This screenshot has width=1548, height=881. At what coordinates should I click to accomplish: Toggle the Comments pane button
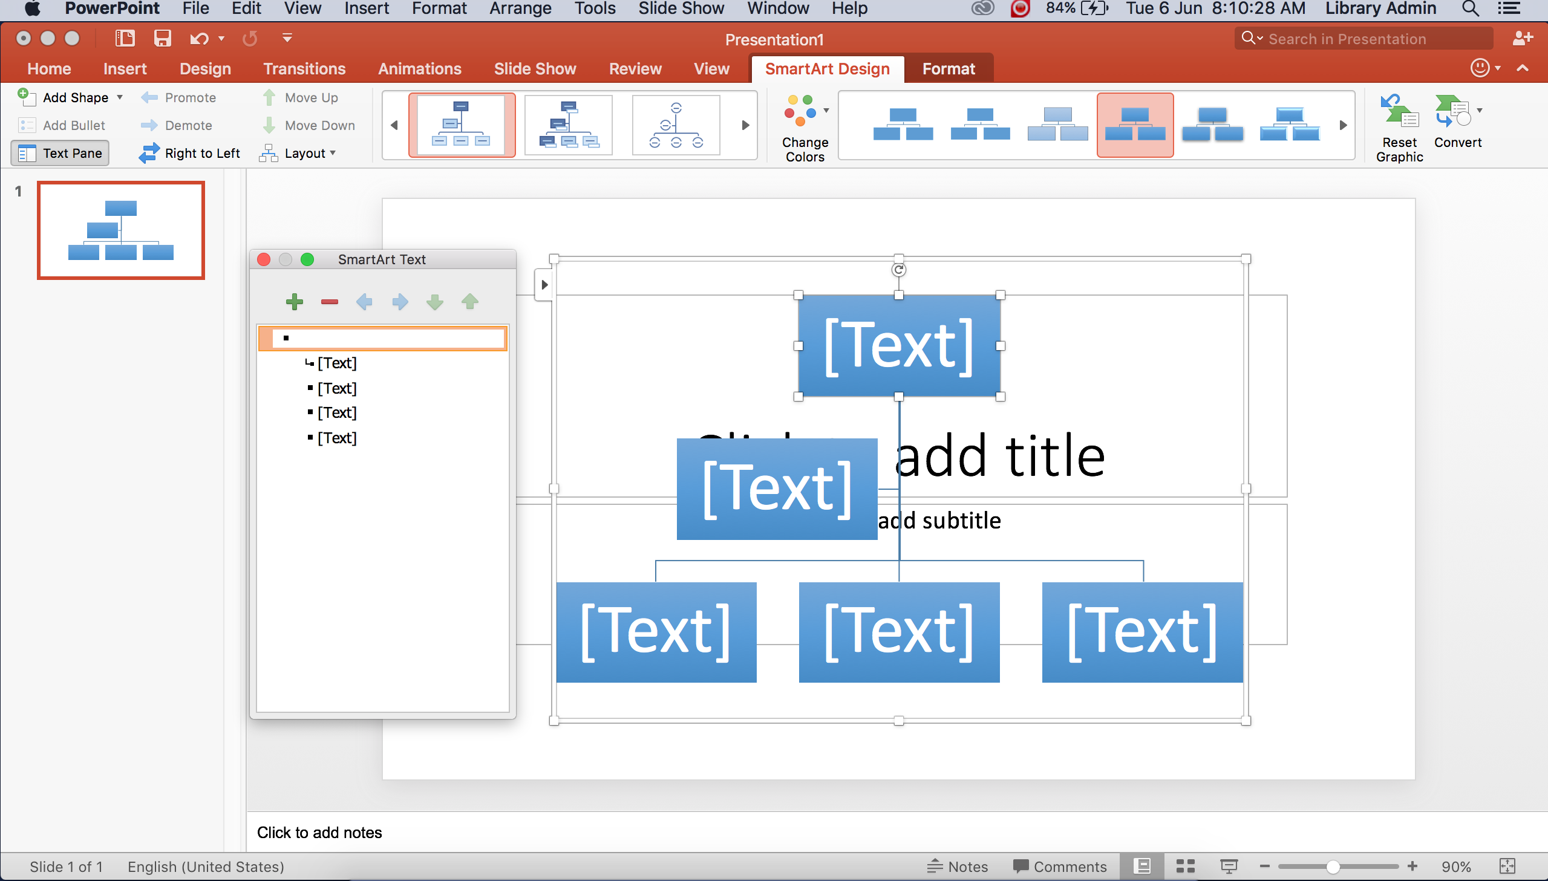[1060, 866]
